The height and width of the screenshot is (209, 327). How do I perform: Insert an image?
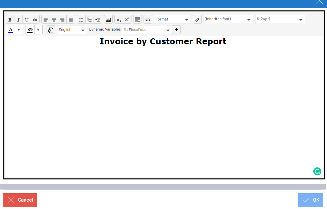click(x=108, y=19)
